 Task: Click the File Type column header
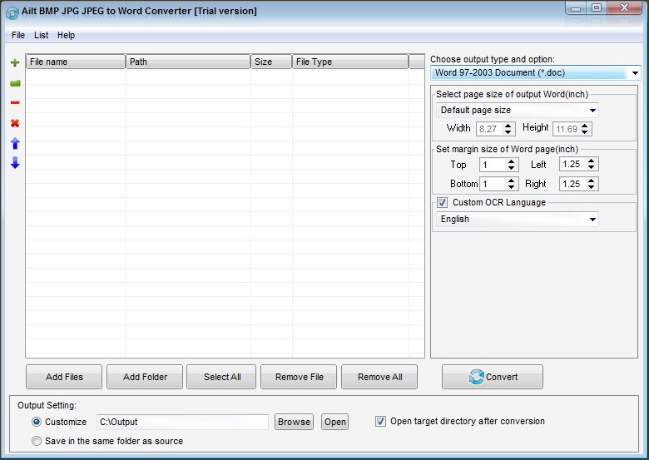(x=350, y=62)
